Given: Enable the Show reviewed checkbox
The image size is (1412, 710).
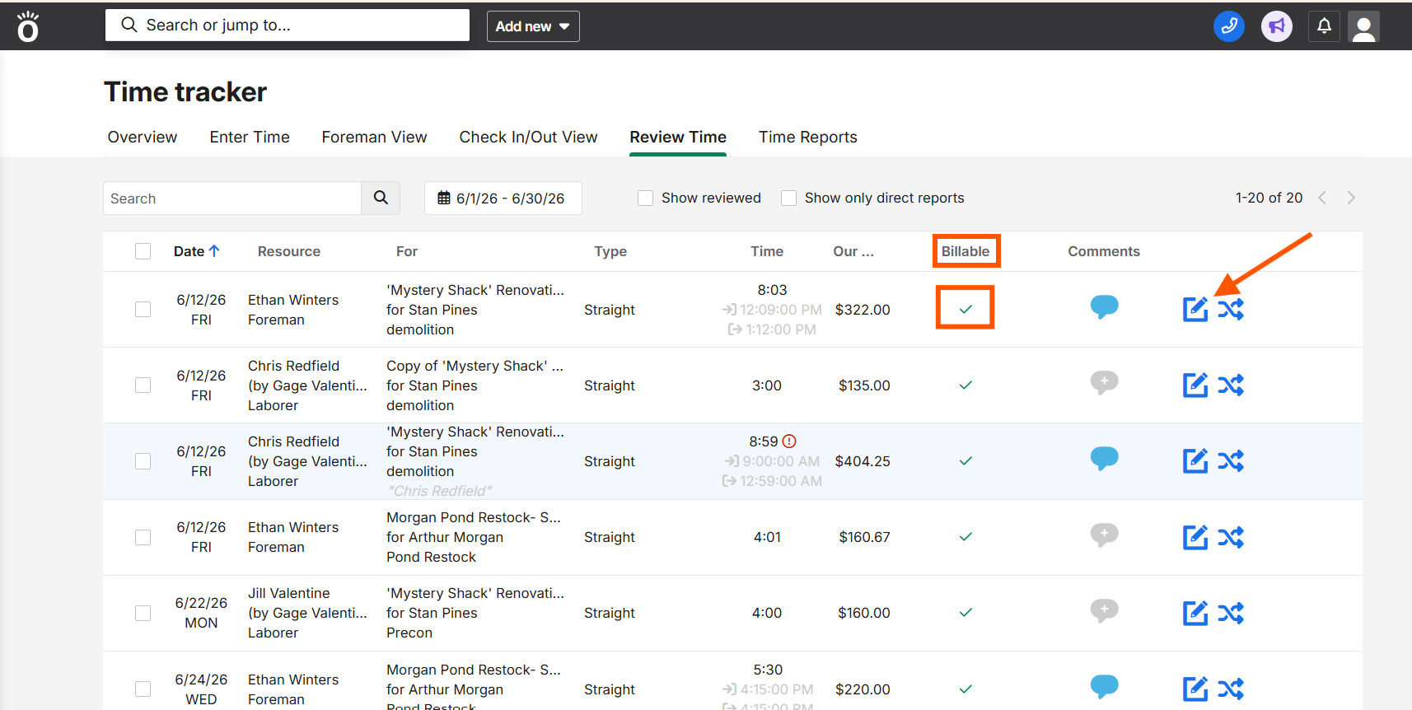Looking at the screenshot, I should [645, 198].
